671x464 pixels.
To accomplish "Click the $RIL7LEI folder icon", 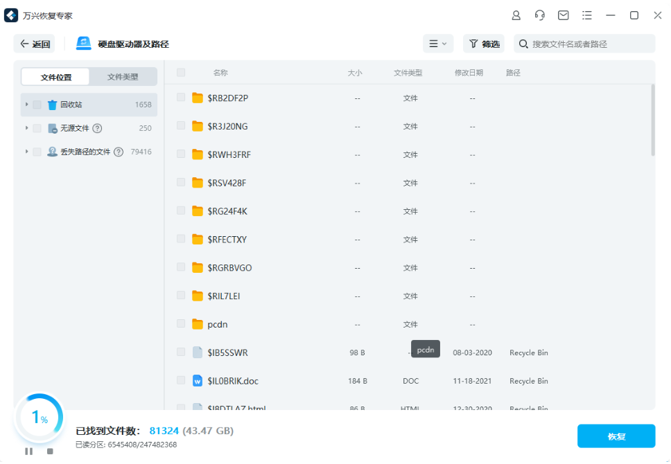I will coord(198,296).
